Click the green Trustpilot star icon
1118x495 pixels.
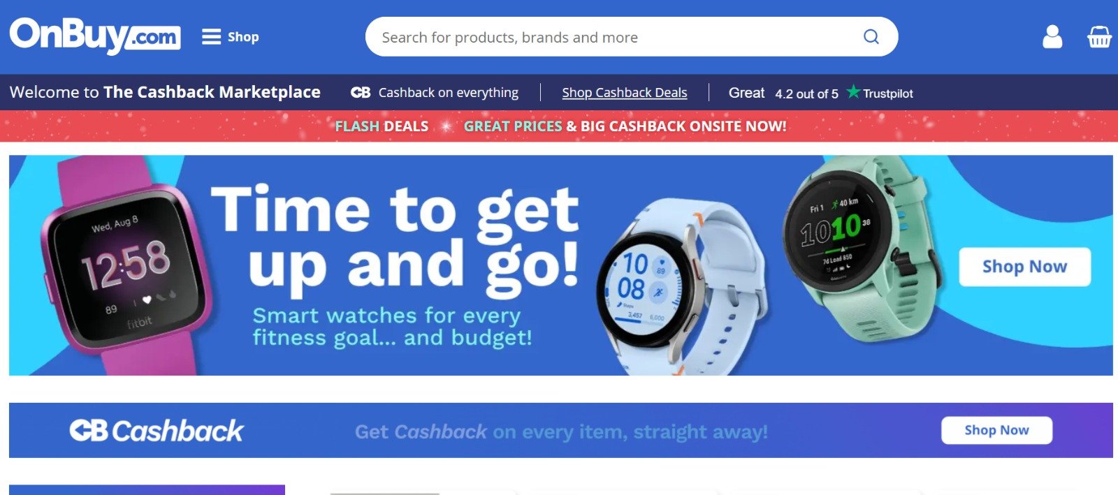coord(853,91)
